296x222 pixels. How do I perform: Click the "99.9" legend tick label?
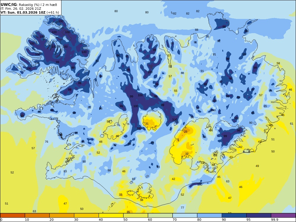point(275,220)
